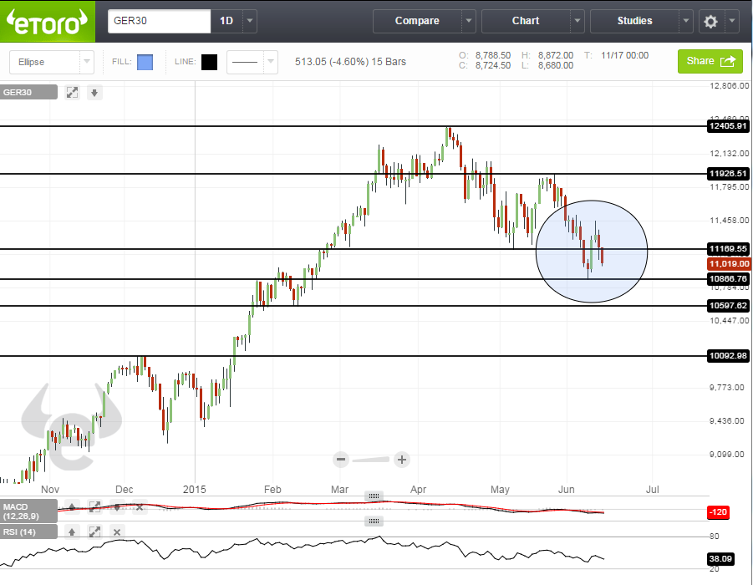Click the 11,019.00 current price label

pos(729,264)
